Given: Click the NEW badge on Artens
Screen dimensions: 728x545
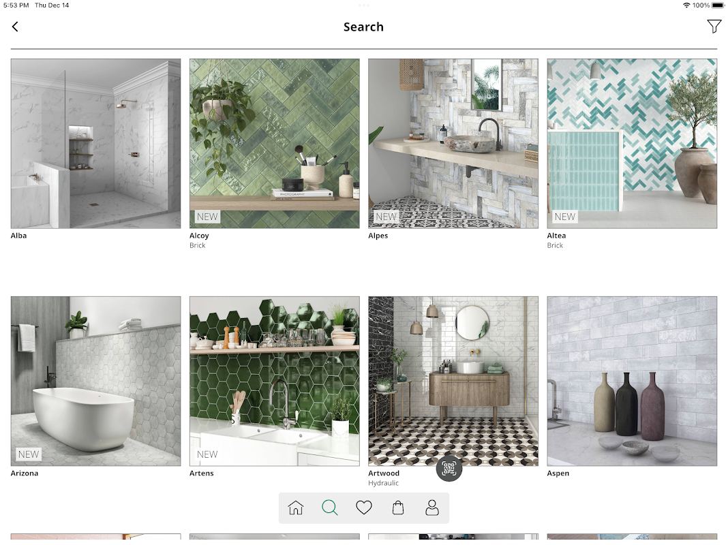Looking at the screenshot, I should [x=207, y=454].
